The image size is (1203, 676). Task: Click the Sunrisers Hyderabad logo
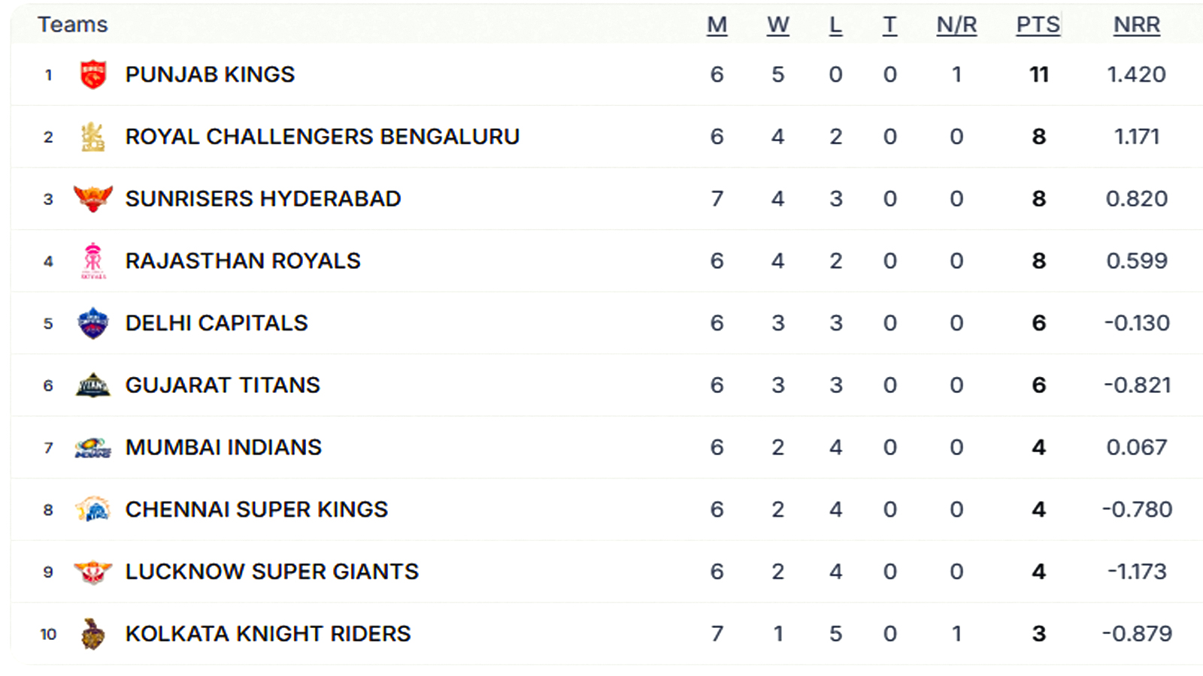point(93,199)
